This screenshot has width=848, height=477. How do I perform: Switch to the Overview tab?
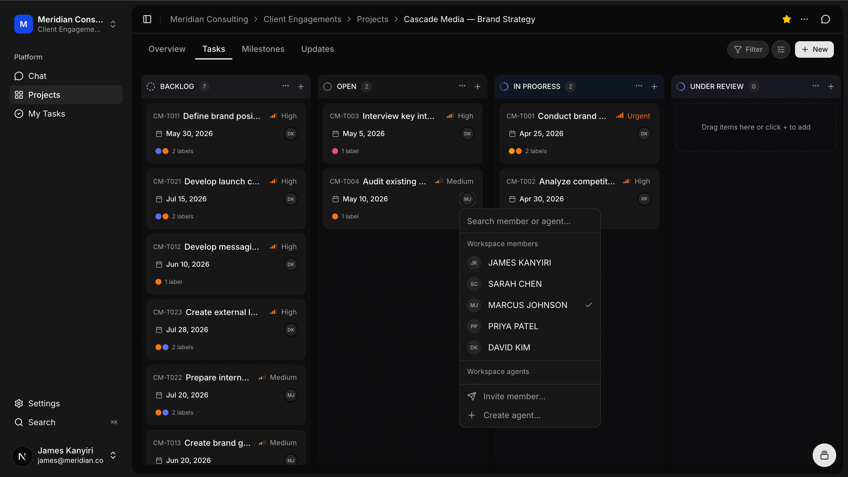[x=167, y=49]
